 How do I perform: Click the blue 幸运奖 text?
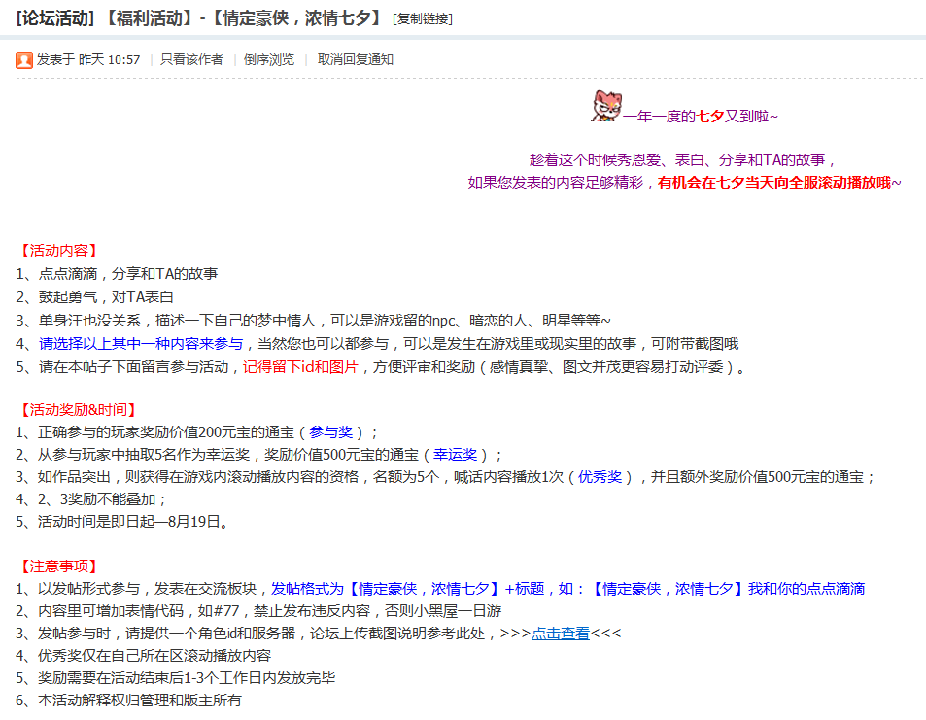(x=455, y=455)
